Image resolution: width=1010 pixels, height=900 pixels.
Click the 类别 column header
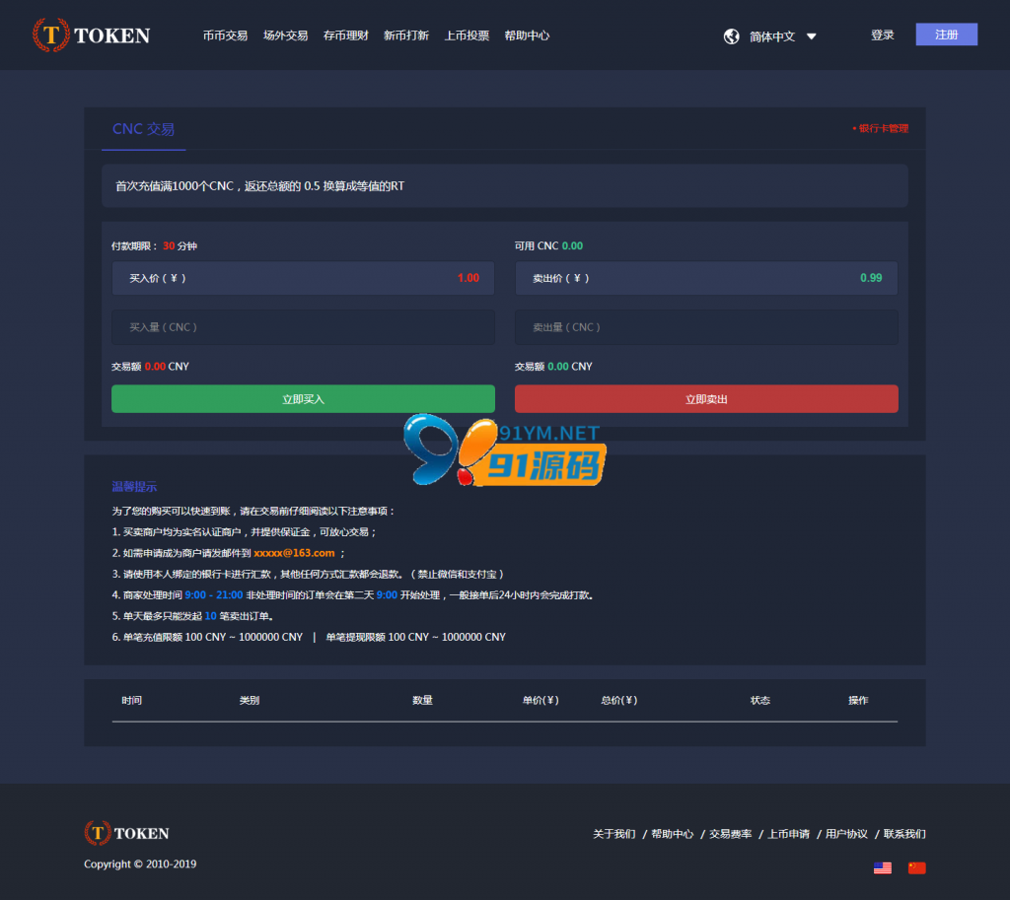[250, 700]
